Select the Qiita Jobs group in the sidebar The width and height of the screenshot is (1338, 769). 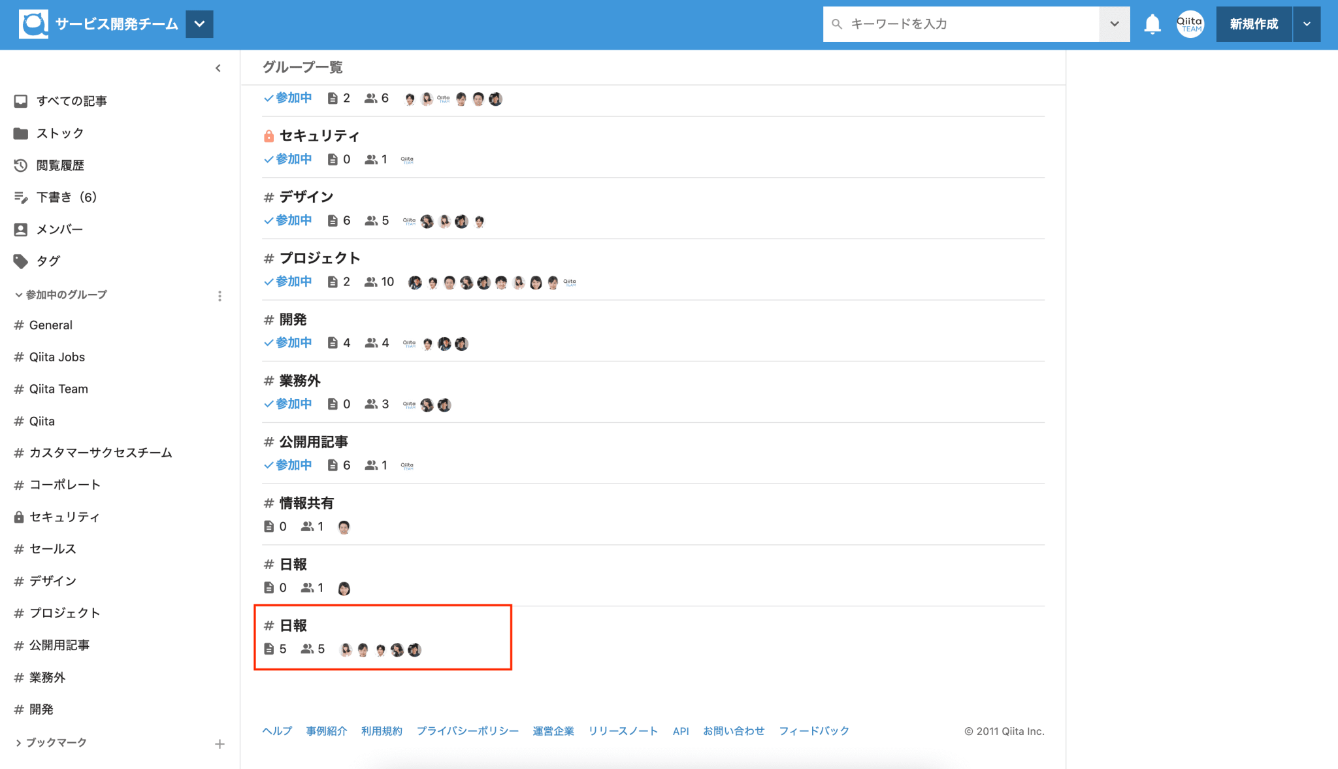57,357
